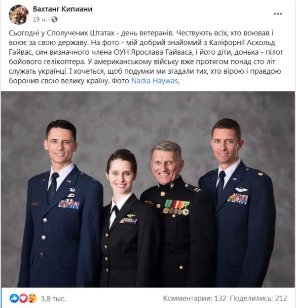The image size is (296, 308).
Task: Click the globe public-audience icon
Action: click(x=54, y=20)
